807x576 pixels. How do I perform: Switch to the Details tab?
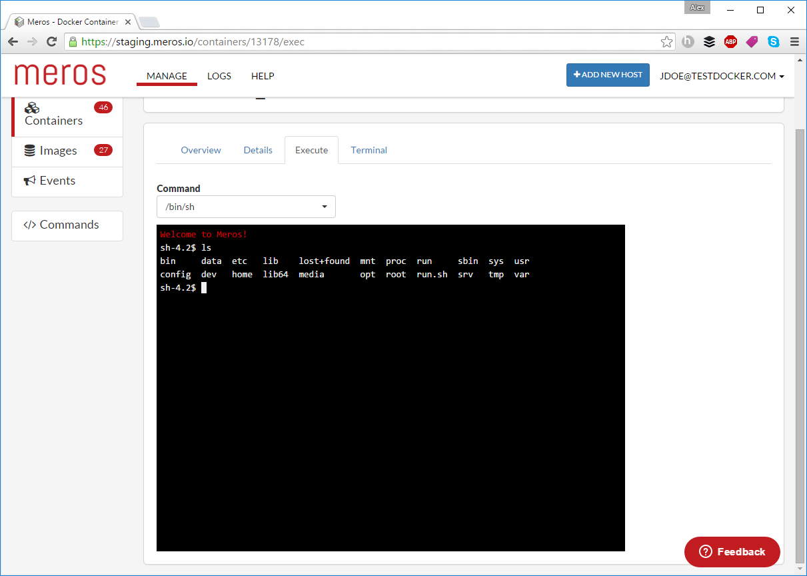258,150
